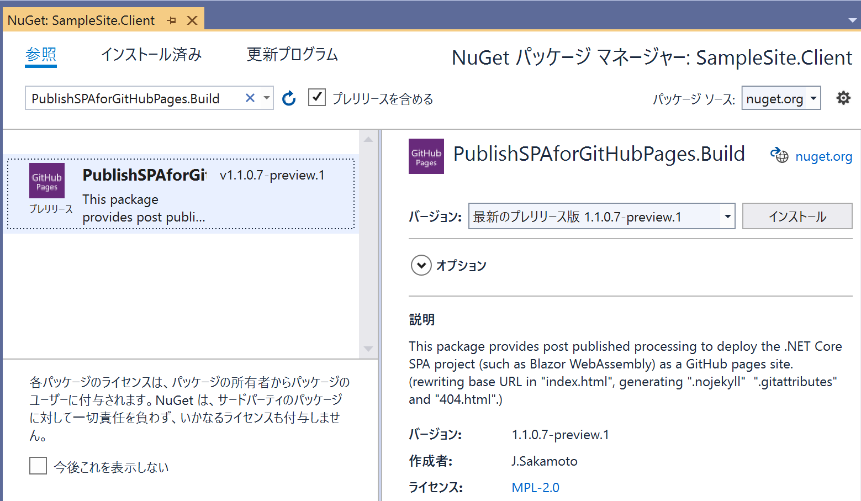
Task: Clear the search box with the X icon
Action: point(250,98)
